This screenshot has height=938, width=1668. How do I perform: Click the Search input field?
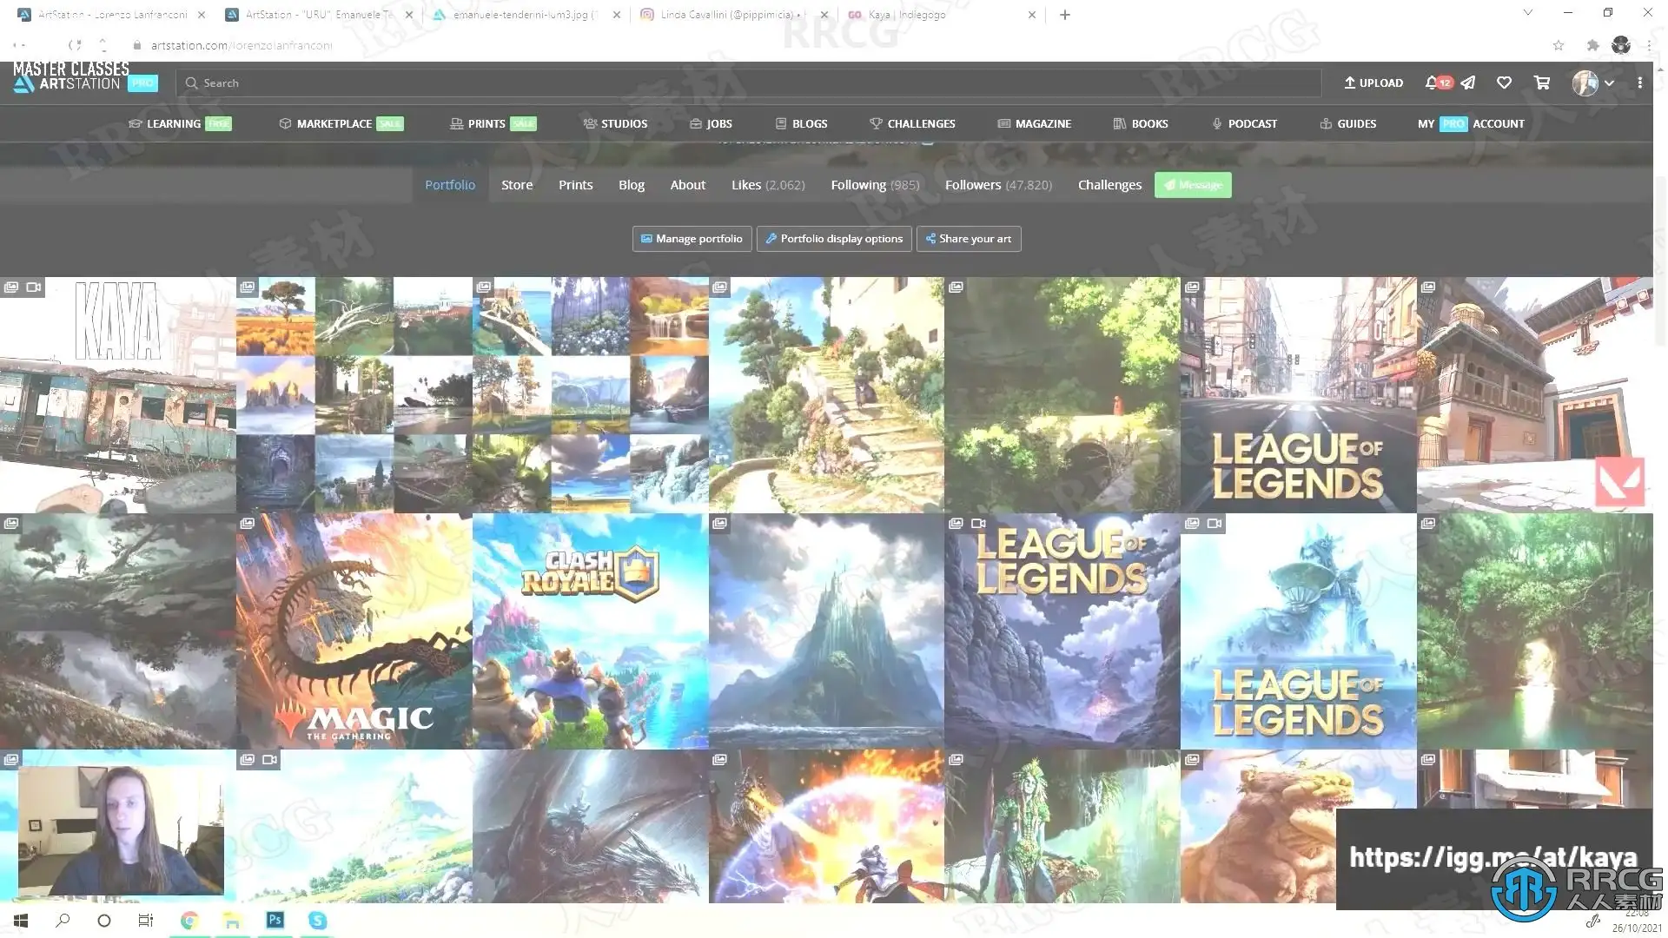[x=747, y=83]
